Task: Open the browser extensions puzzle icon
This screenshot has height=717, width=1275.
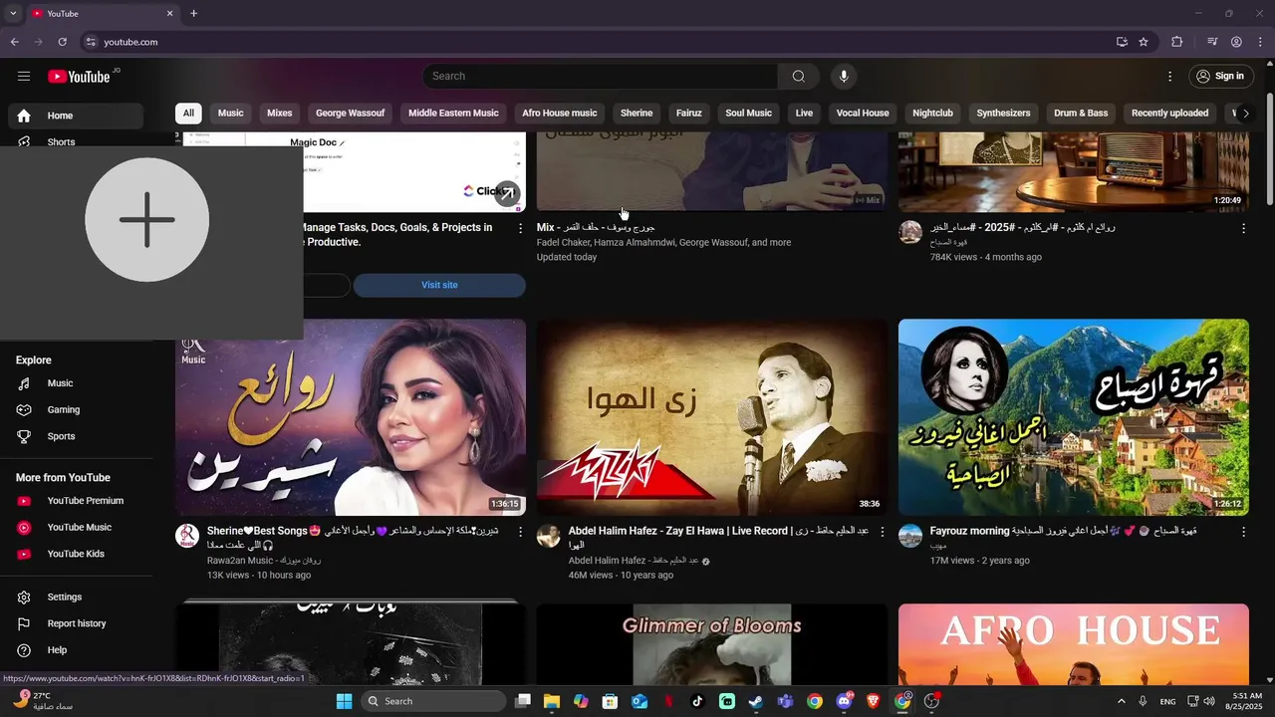Action: click(1177, 42)
